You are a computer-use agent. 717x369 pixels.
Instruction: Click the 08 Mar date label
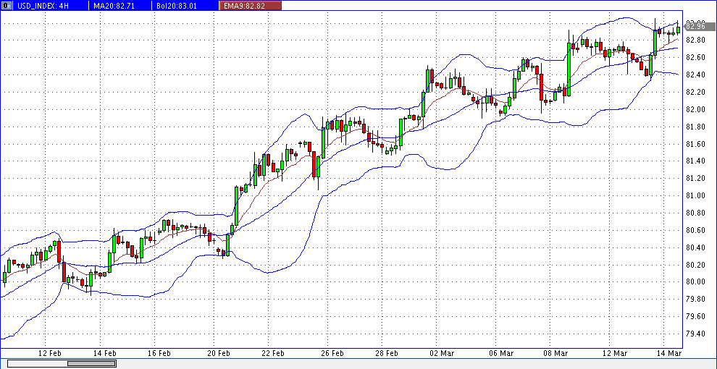click(x=556, y=354)
